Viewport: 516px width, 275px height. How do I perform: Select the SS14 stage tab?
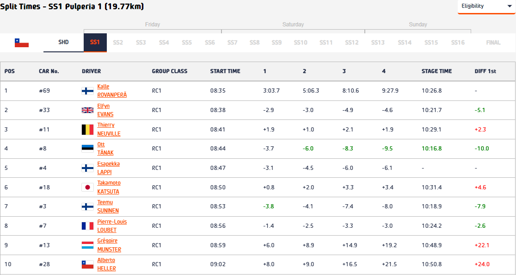coord(405,43)
